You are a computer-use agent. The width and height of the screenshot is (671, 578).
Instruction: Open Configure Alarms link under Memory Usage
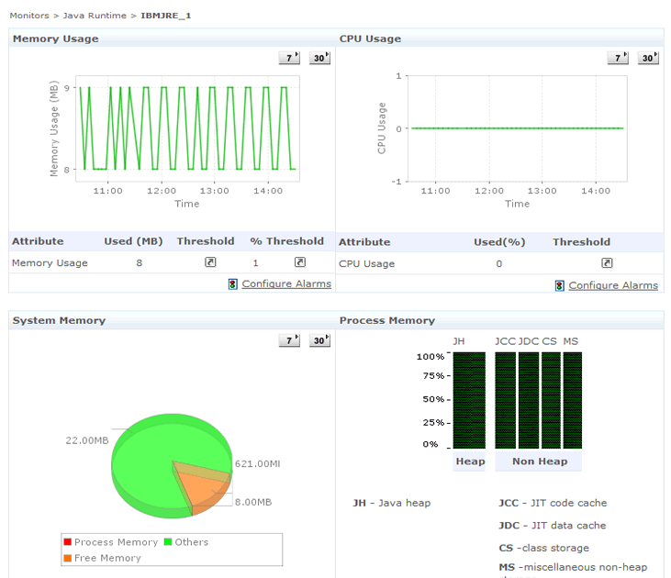click(286, 284)
